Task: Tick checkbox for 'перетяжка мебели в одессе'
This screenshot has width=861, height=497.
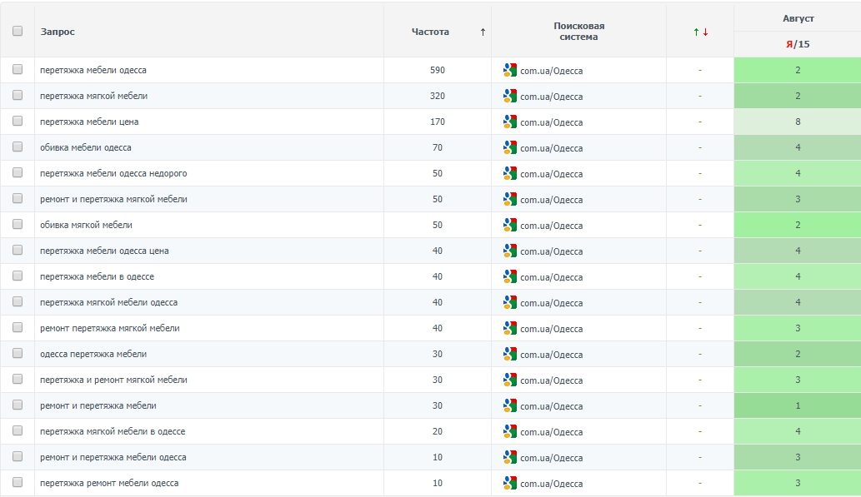Action: 18,276
